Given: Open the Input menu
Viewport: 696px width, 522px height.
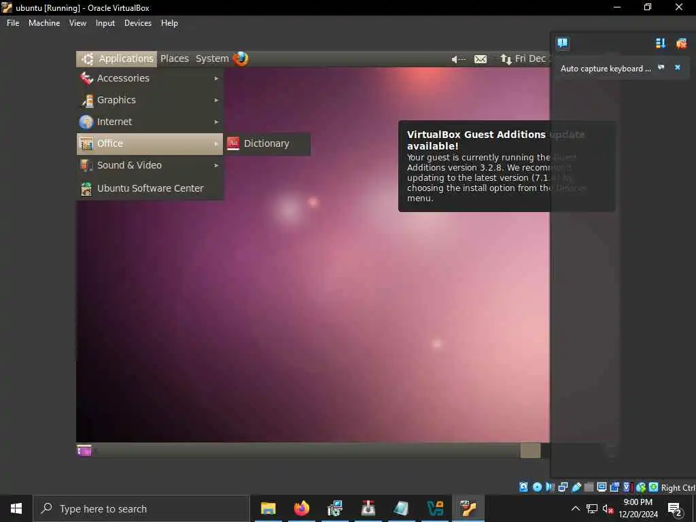Looking at the screenshot, I should (105, 23).
